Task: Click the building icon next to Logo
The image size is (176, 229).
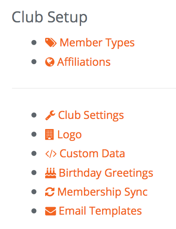Action: (x=49, y=135)
